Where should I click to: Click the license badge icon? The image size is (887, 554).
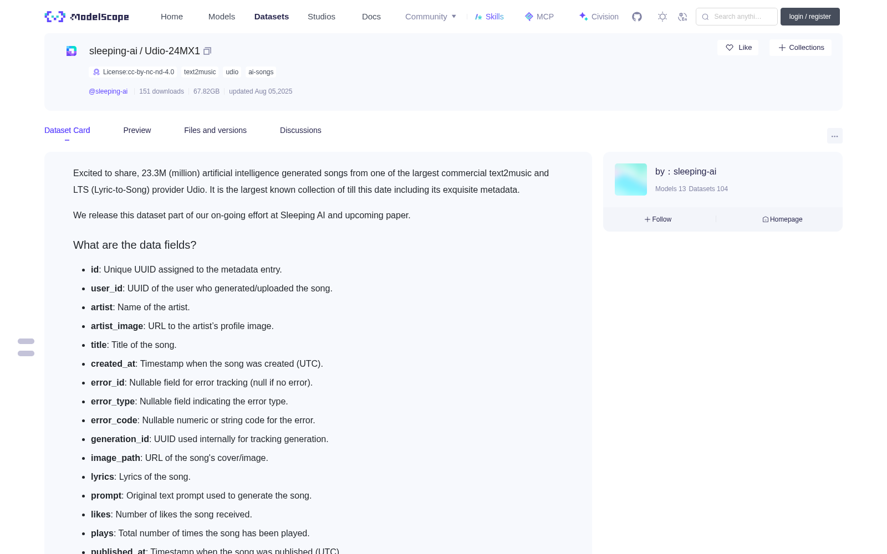click(96, 72)
